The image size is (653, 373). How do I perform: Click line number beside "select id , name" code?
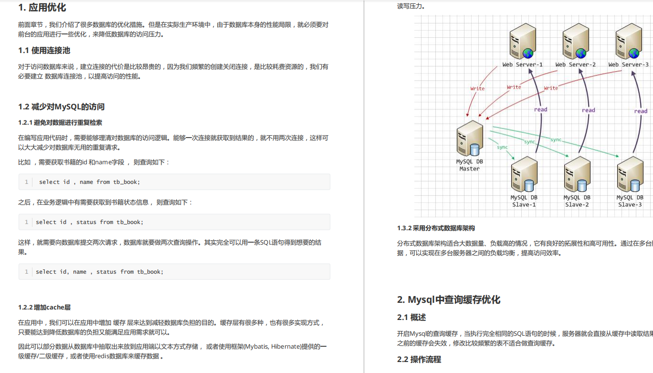click(x=26, y=182)
